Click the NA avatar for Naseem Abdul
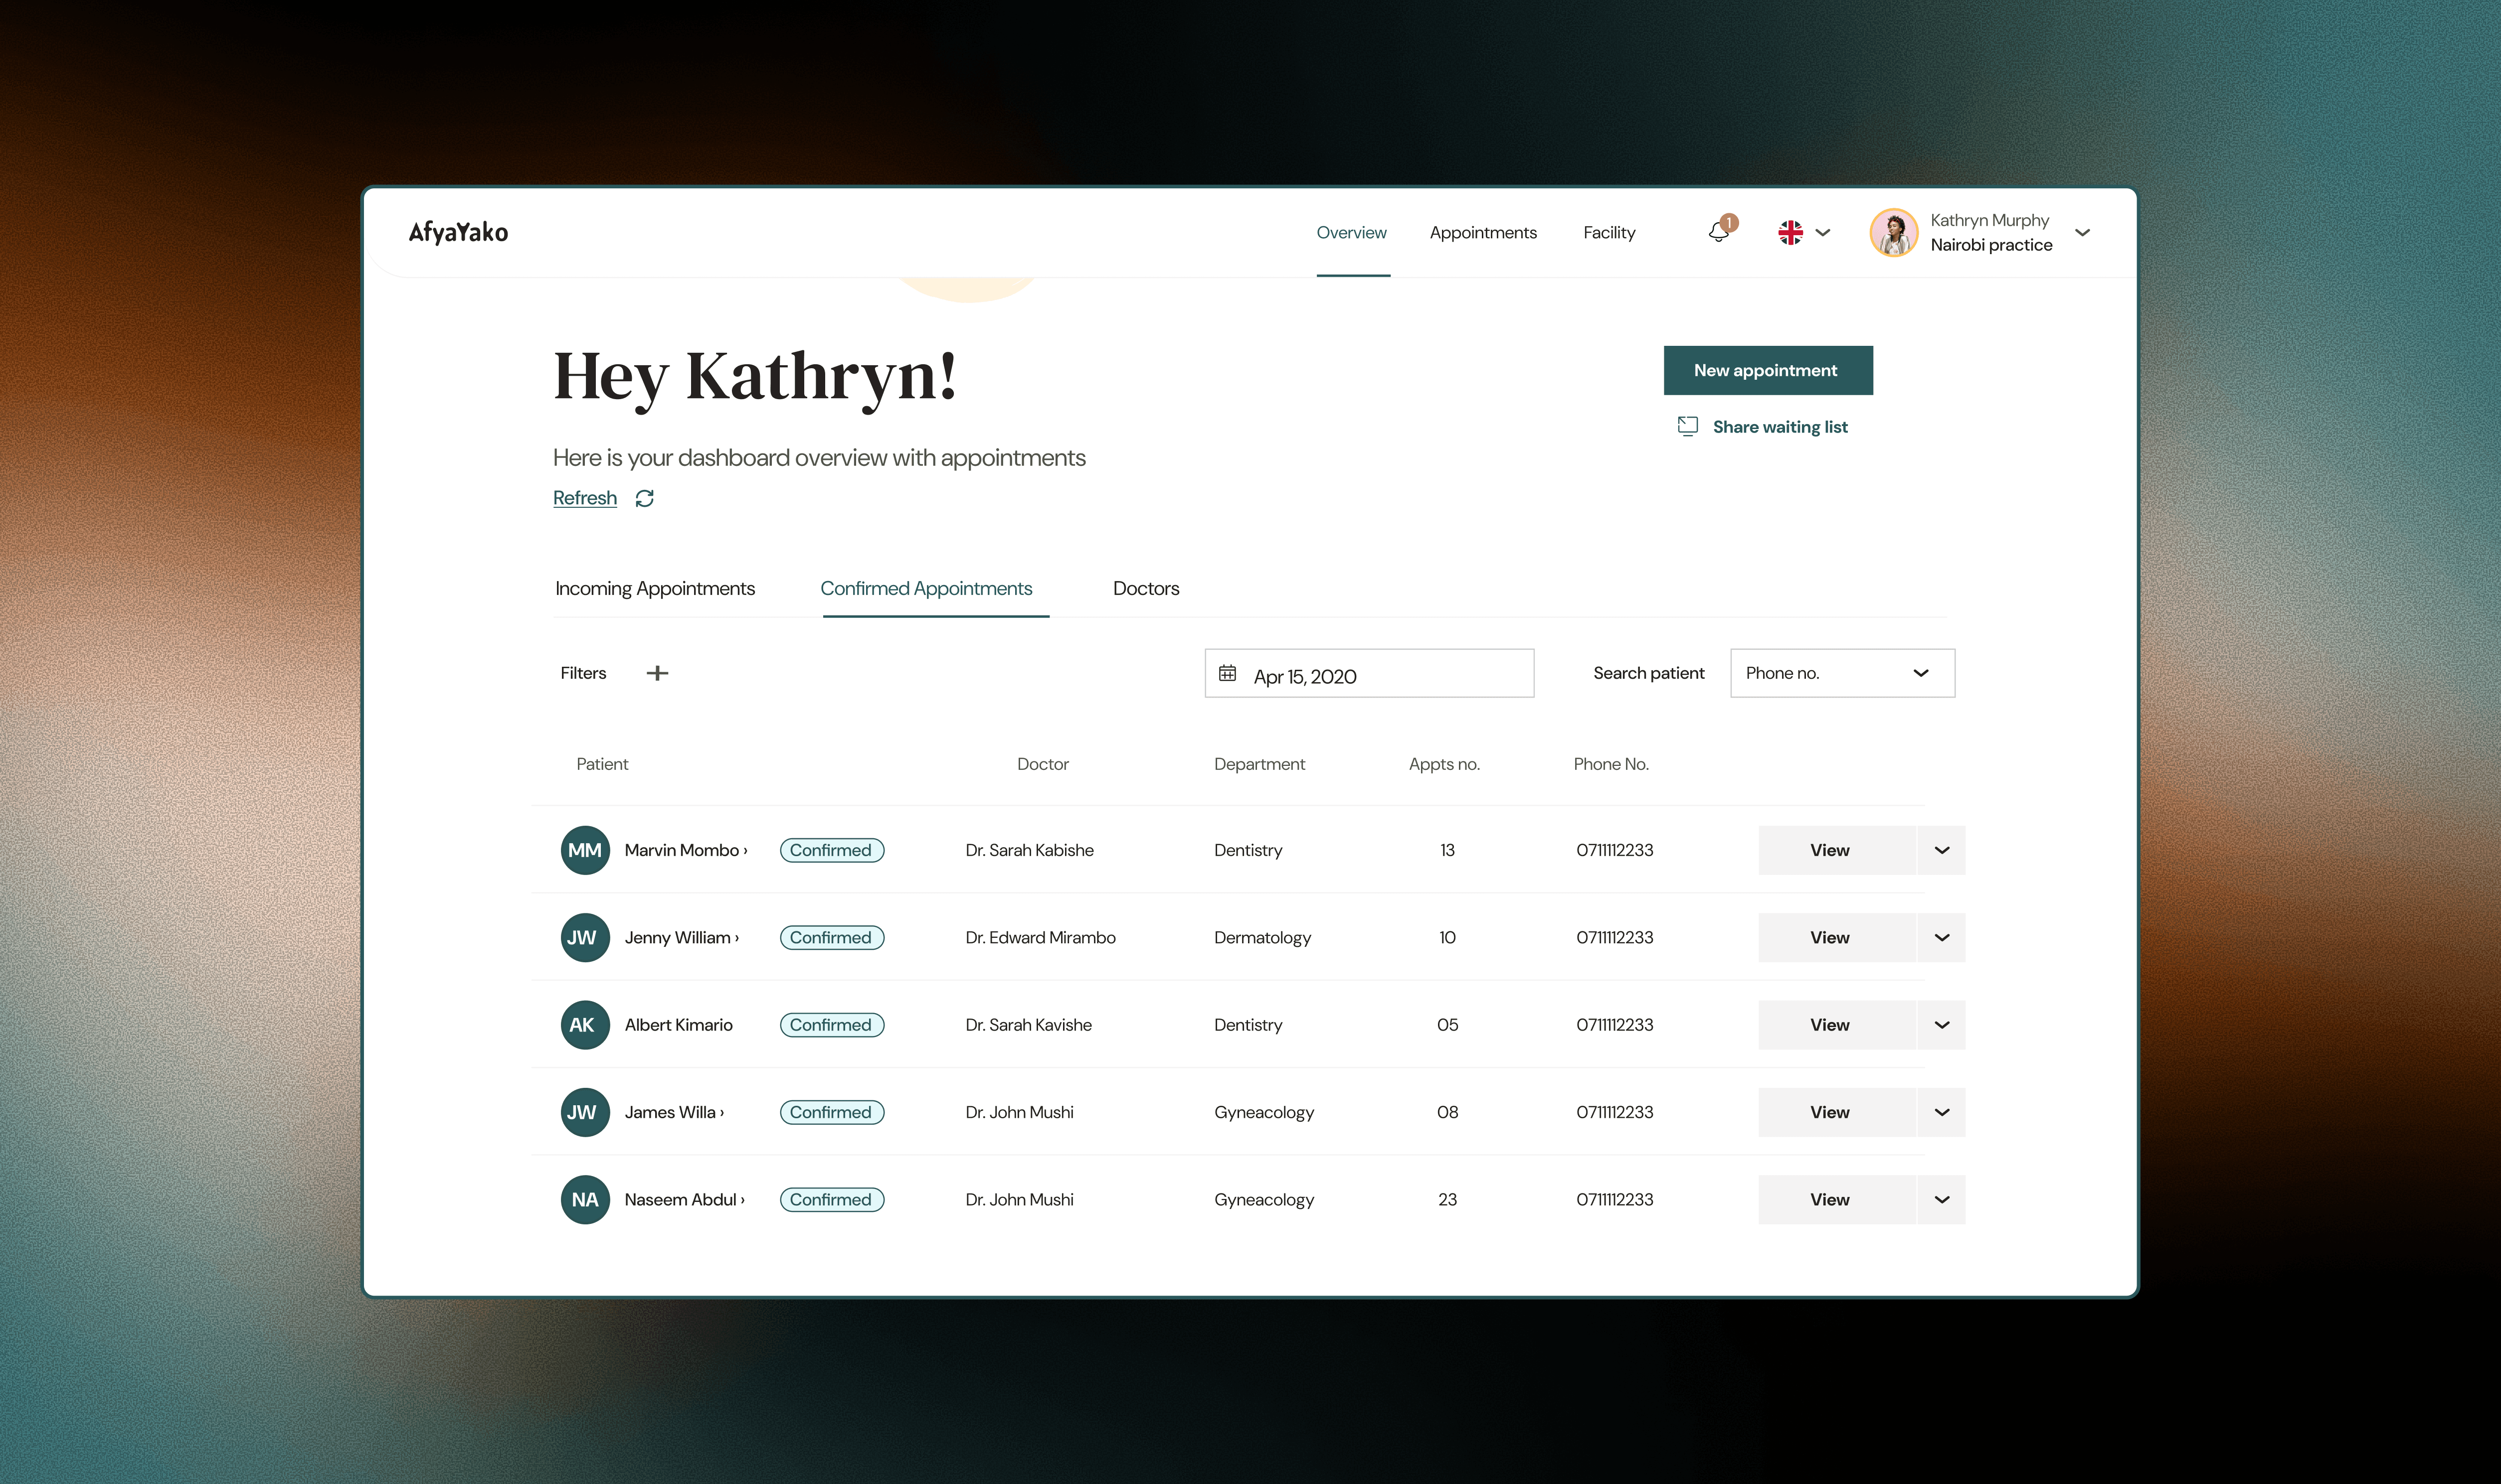The image size is (2501, 1484). tap(585, 1199)
